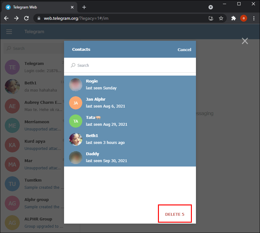The height and width of the screenshot is (233, 260).
Task: Bookmark the page using the star icon
Action: coord(221,18)
